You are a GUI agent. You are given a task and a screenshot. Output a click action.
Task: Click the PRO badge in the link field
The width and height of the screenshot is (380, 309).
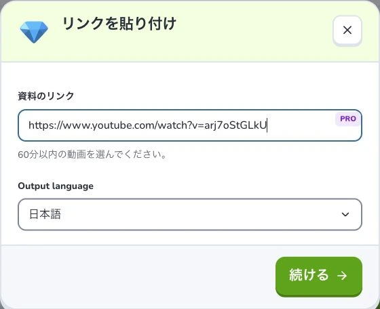point(348,119)
